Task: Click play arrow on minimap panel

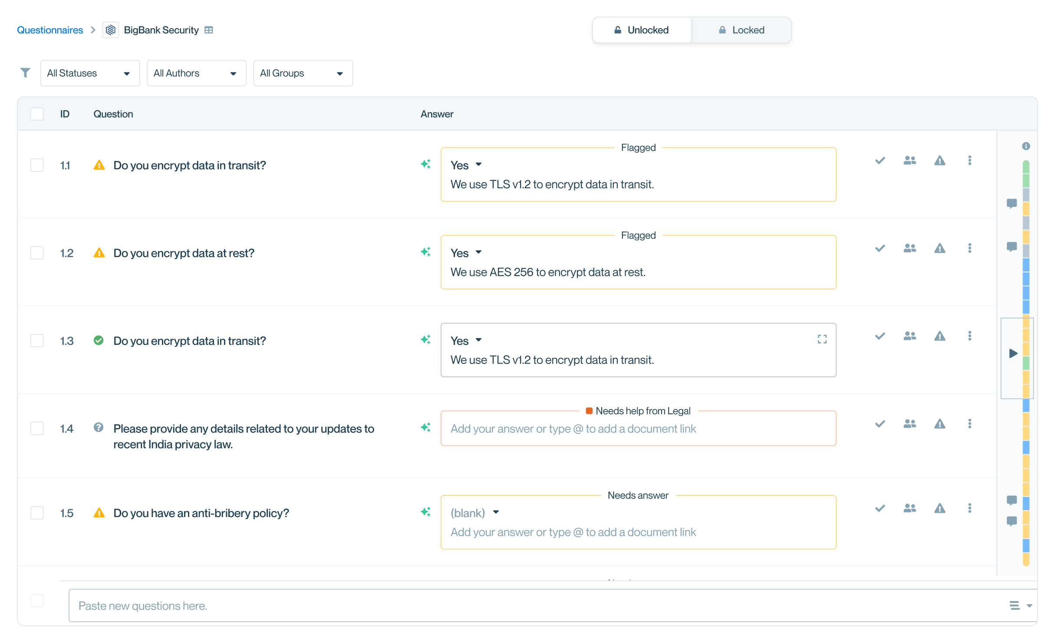Action: click(1013, 354)
